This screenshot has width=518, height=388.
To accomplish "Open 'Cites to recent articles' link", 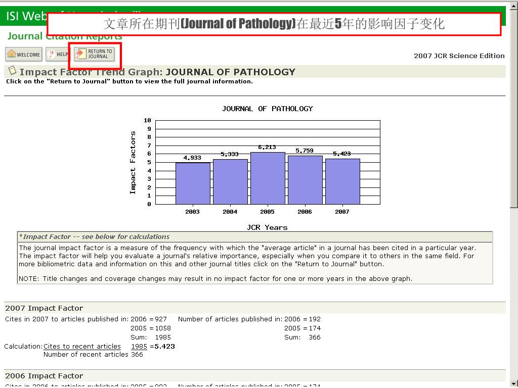I will [x=82, y=347].
